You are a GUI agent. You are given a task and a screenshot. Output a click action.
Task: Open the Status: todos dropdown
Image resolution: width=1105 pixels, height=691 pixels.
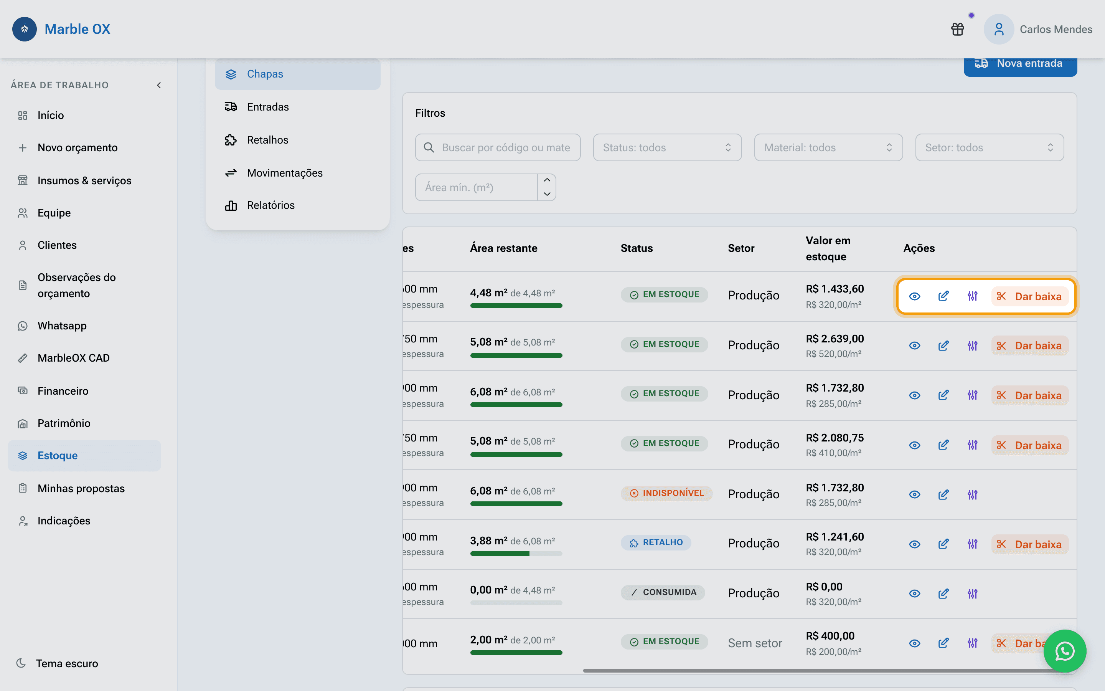click(667, 148)
